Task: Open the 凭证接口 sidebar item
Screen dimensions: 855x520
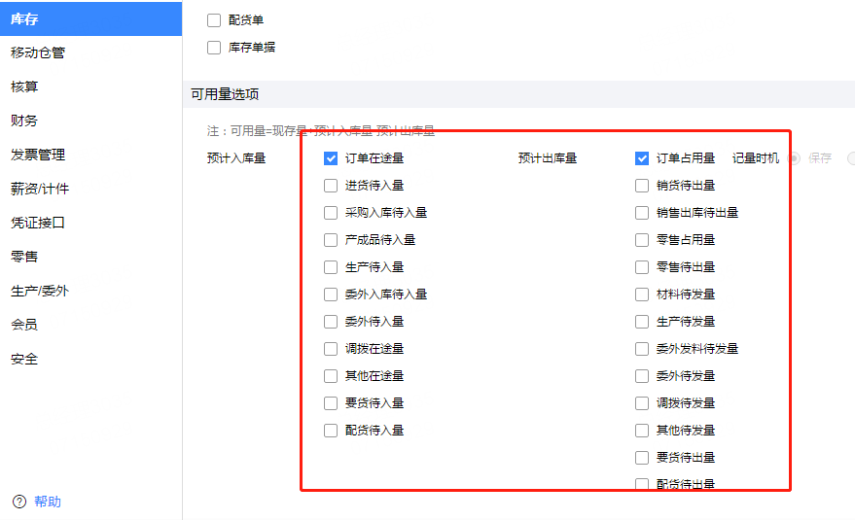Action: 91,223
